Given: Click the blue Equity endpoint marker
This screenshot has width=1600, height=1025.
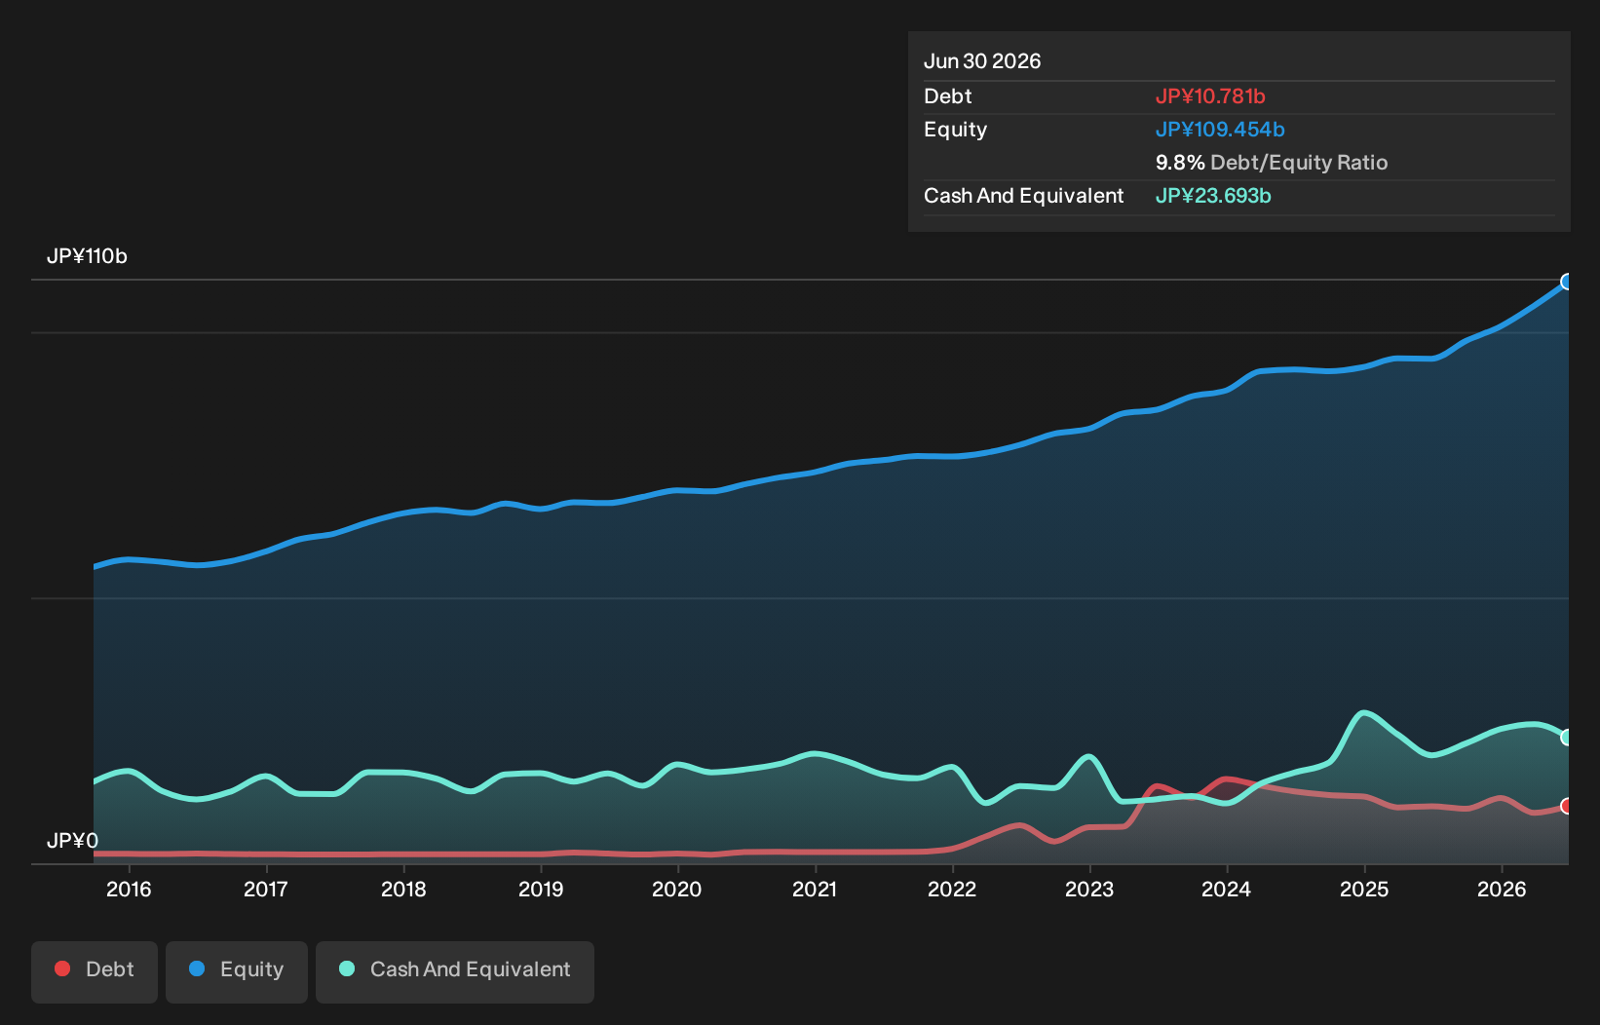Looking at the screenshot, I should click(1567, 282).
